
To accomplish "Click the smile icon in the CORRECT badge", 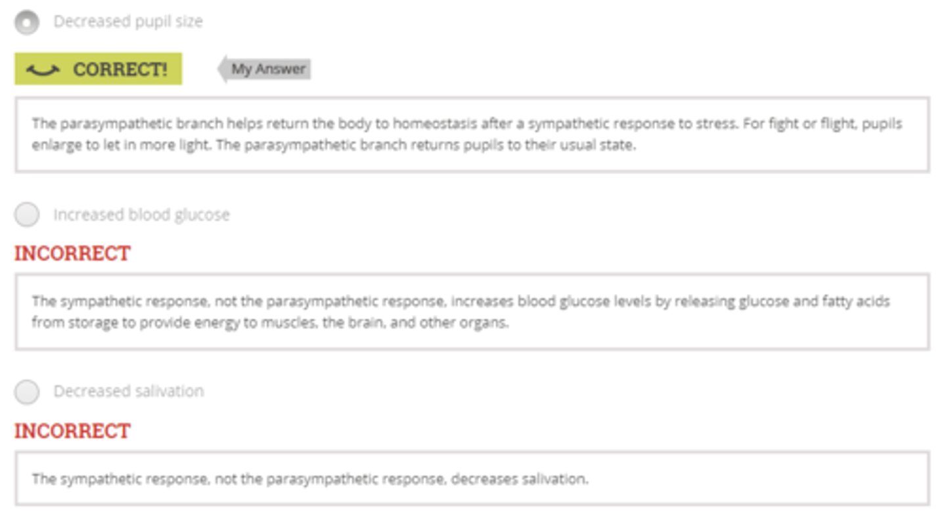I will (43, 70).
